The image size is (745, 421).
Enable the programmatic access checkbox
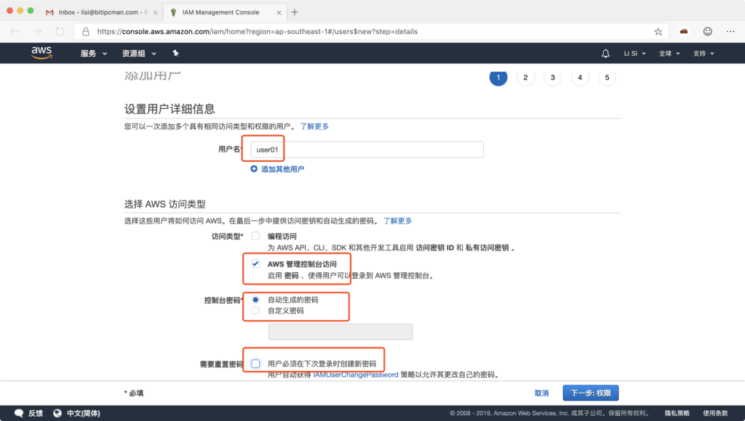255,236
